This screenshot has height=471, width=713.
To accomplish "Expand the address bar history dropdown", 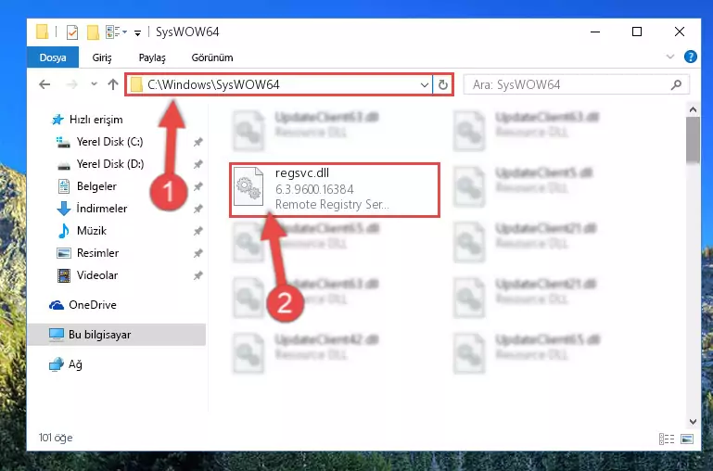I will click(425, 85).
